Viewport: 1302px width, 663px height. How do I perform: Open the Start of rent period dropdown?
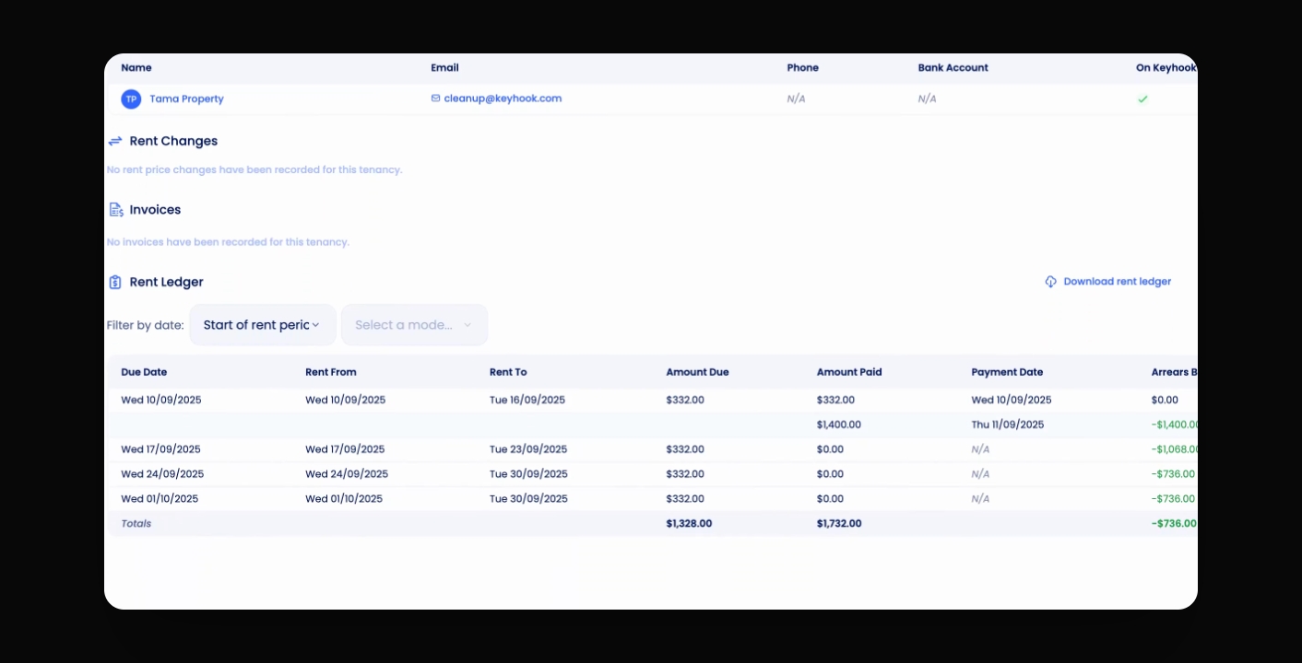pyautogui.click(x=263, y=325)
